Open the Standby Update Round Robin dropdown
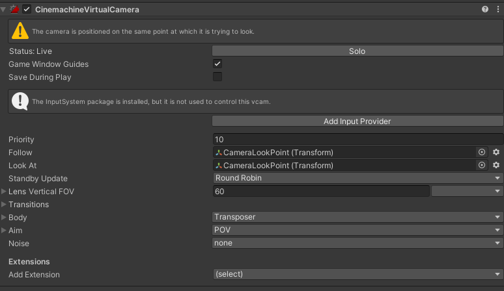504x291 pixels. click(x=357, y=179)
